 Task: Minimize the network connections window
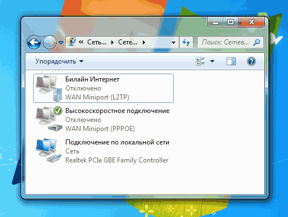click(215, 22)
